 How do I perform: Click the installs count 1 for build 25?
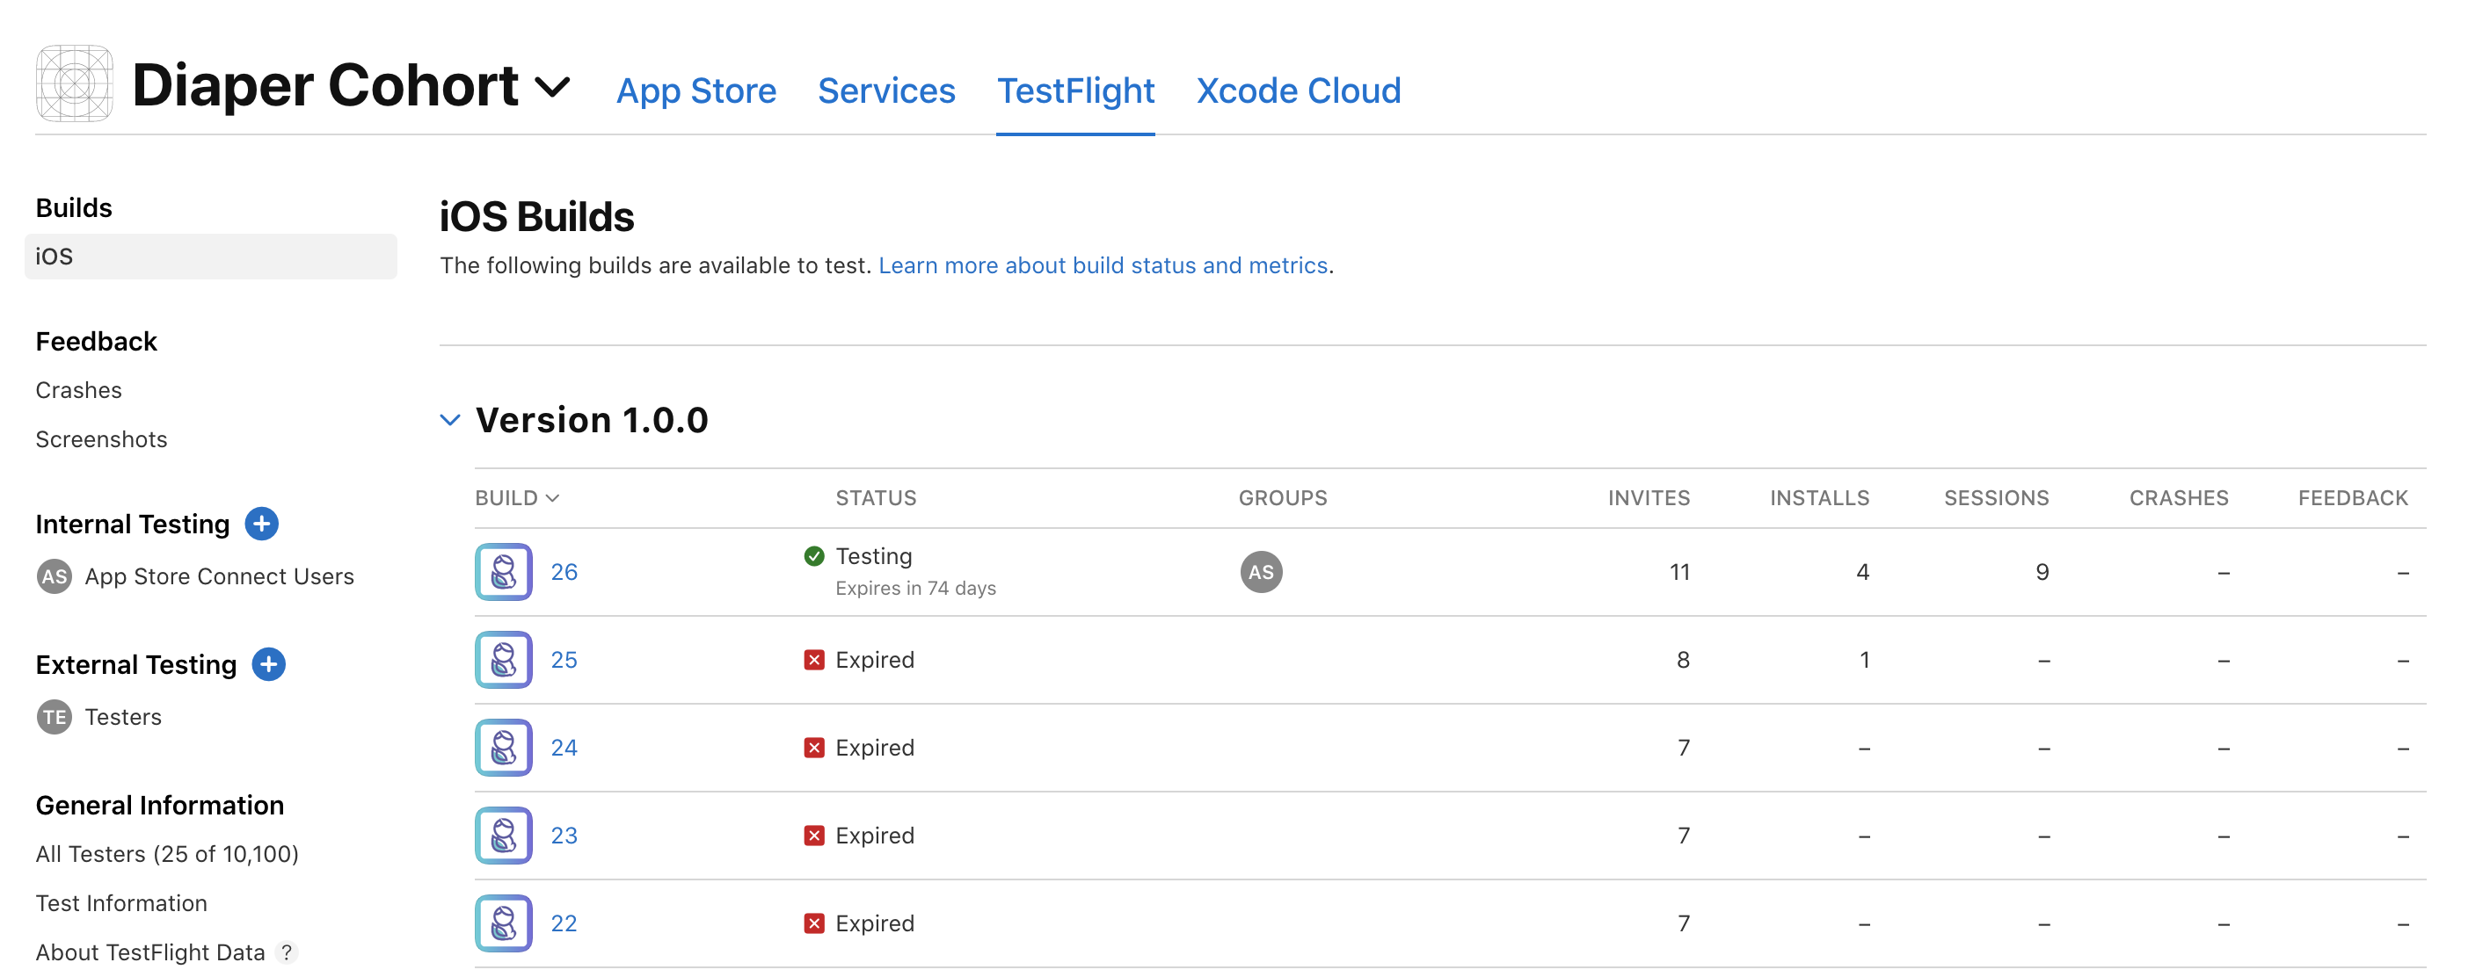coord(1864,660)
